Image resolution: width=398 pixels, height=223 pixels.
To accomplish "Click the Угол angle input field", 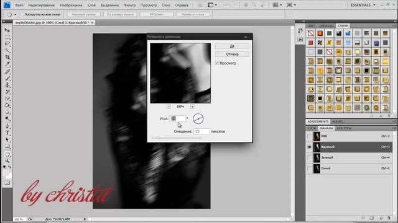I will click(x=178, y=118).
